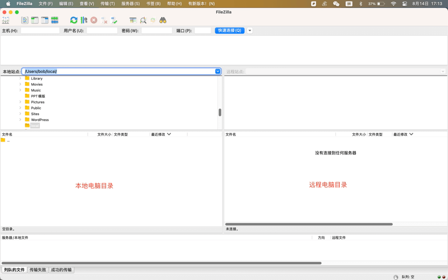The width and height of the screenshot is (448, 280).
Task: Select PPT 模版 folder in tree
Action: [38, 96]
